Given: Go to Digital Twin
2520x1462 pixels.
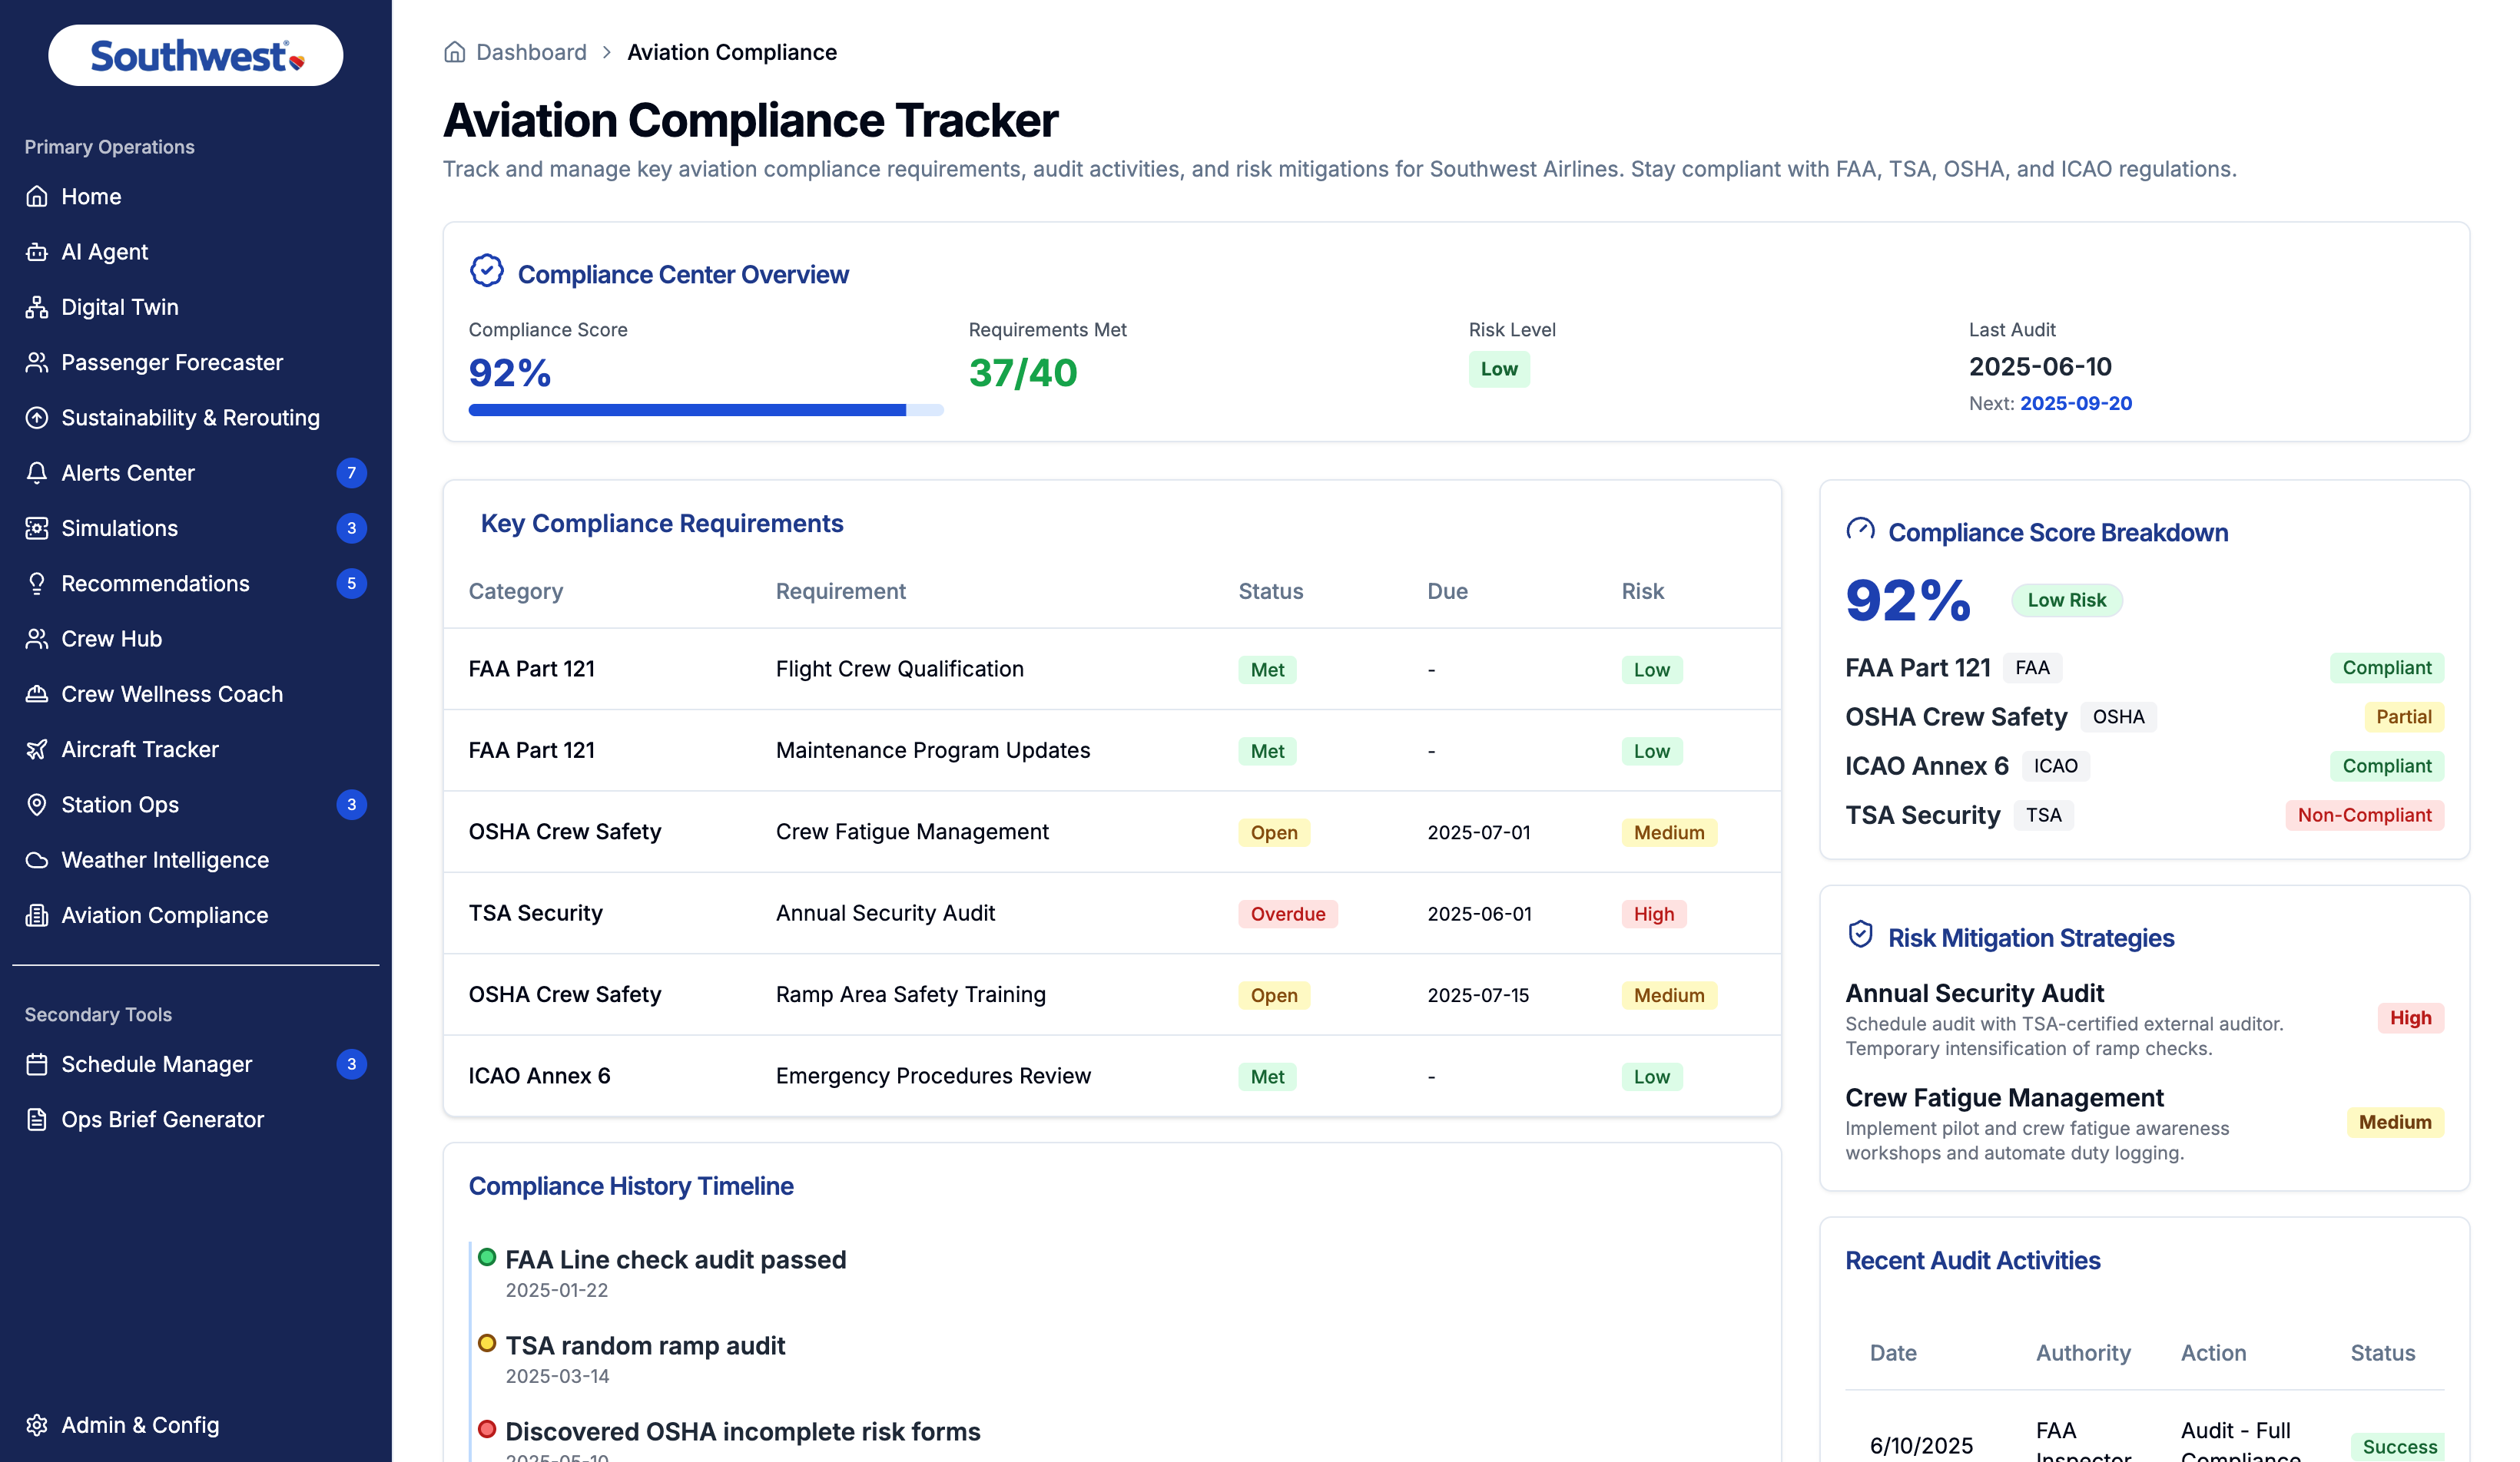Looking at the screenshot, I should (x=196, y=307).
